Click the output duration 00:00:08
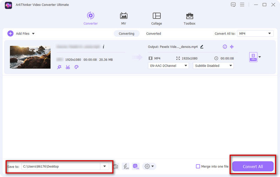The width and height of the screenshot is (280, 177). pyautogui.click(x=227, y=58)
